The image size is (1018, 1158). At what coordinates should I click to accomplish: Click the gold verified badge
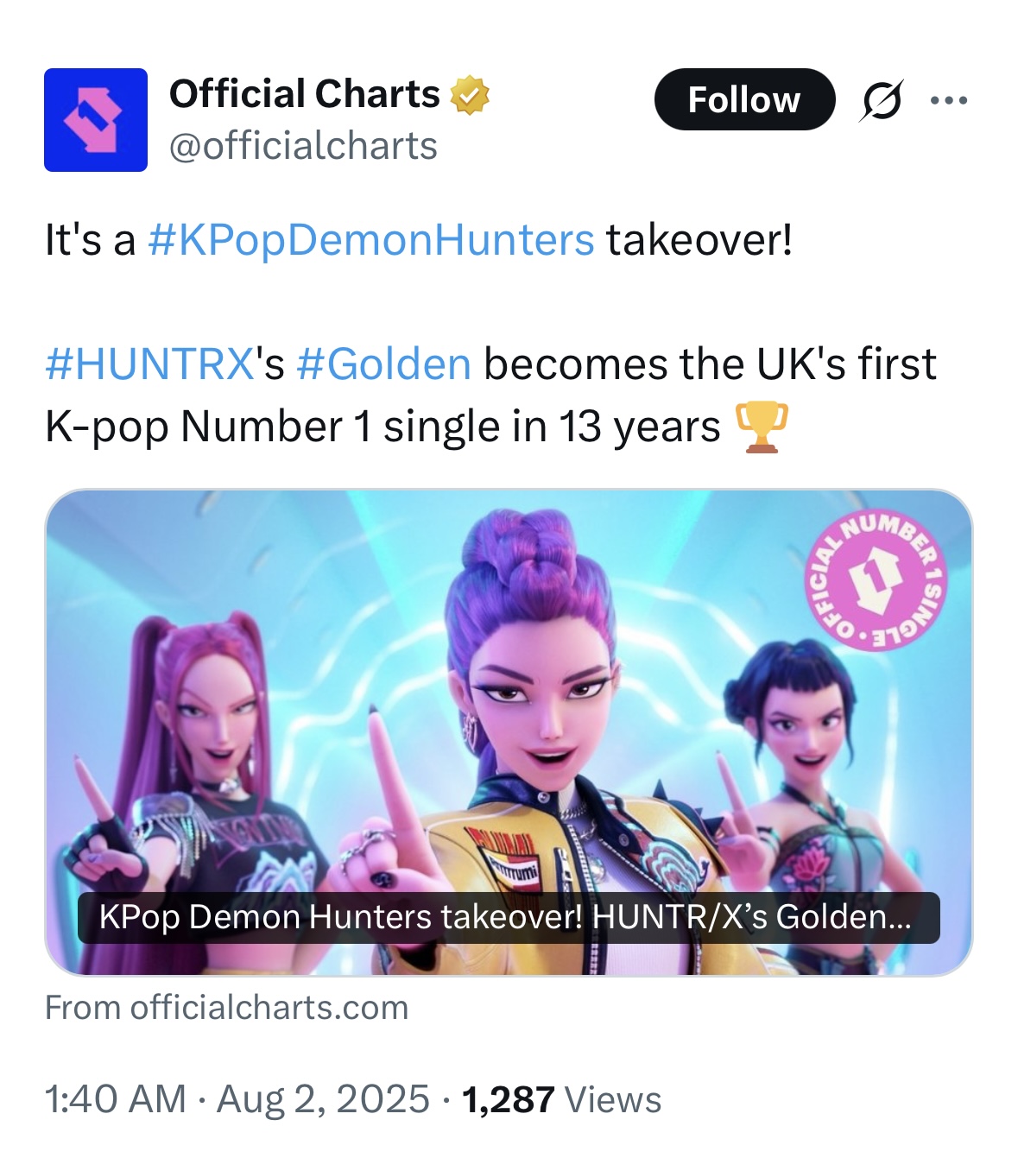469,95
